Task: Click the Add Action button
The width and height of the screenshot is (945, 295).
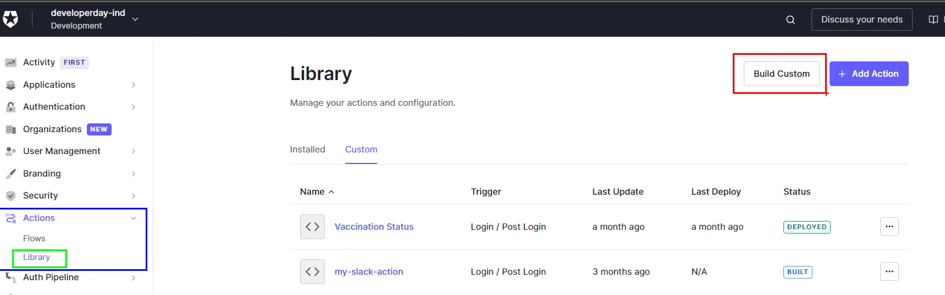Action: [x=869, y=73]
